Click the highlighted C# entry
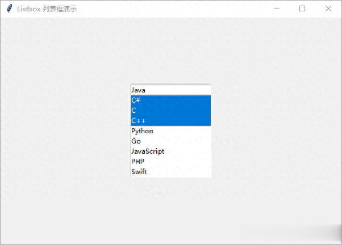The image size is (342, 245). 171,100
